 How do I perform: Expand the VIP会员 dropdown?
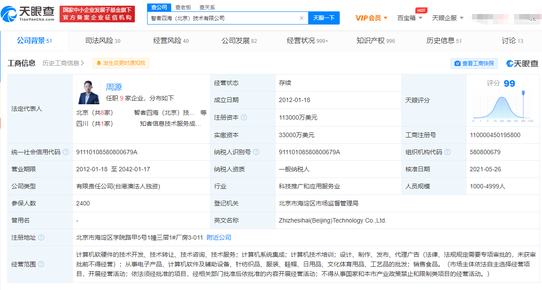point(371,18)
